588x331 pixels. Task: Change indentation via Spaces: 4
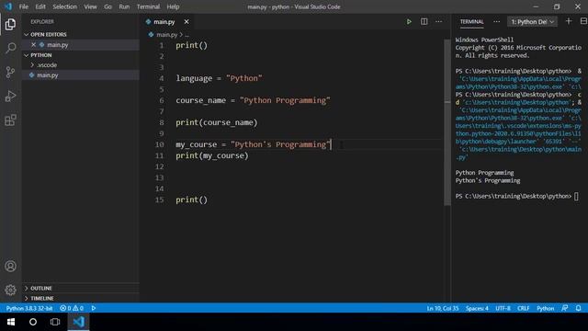coord(477,308)
